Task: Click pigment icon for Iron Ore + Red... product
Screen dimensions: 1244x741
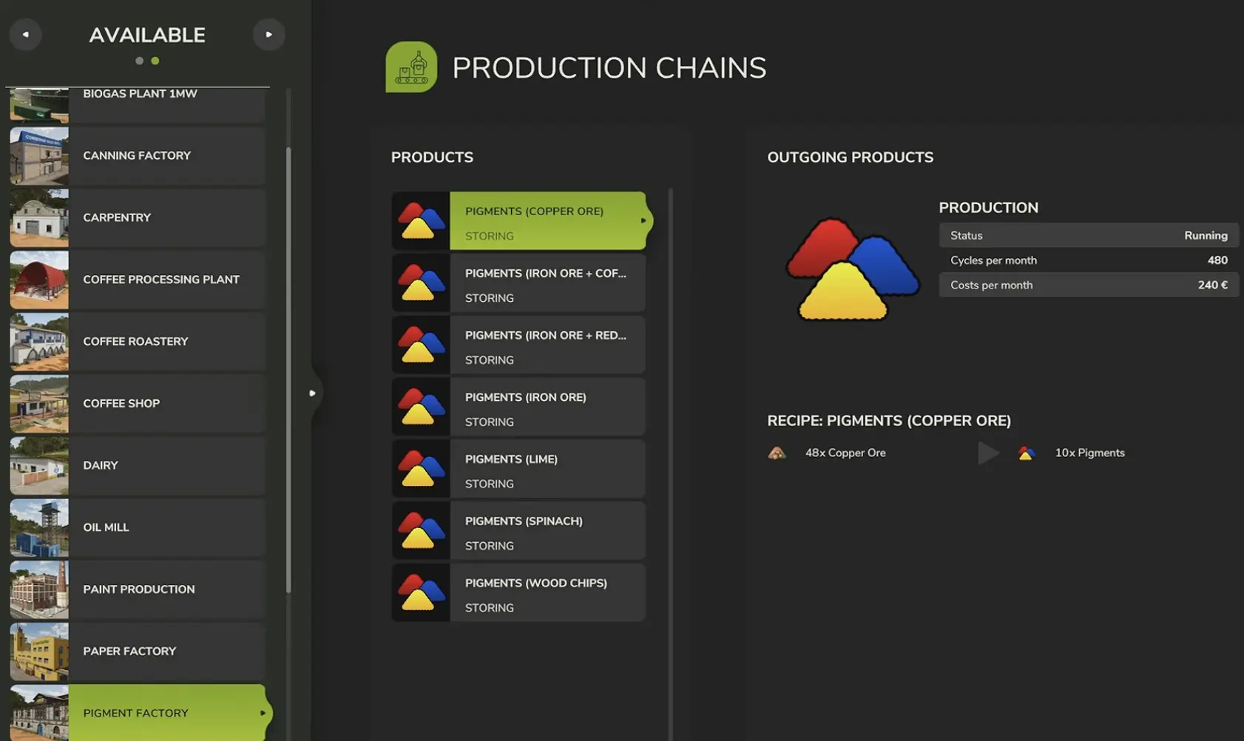Action: click(421, 345)
